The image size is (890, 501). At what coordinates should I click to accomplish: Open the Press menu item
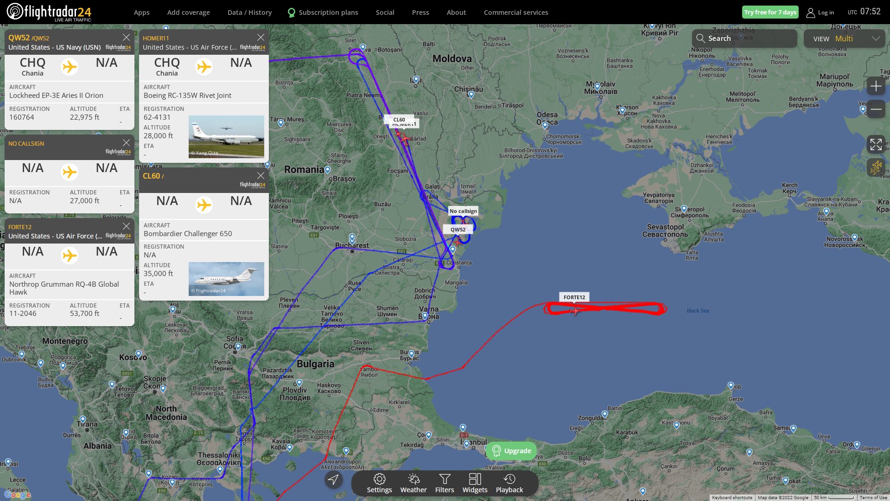pyautogui.click(x=420, y=13)
